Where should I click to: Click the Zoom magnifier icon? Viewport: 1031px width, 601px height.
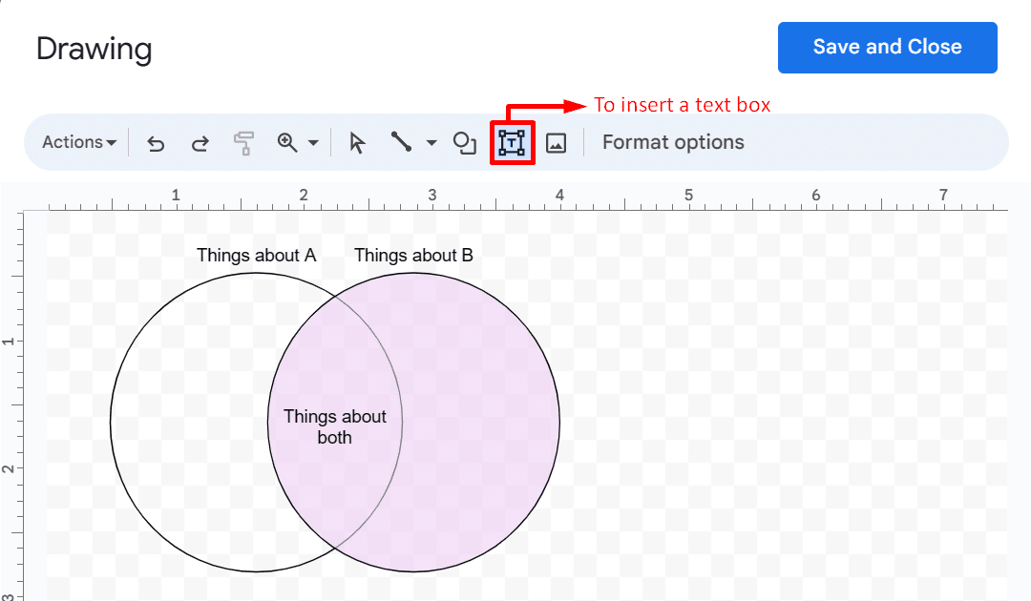click(x=288, y=142)
